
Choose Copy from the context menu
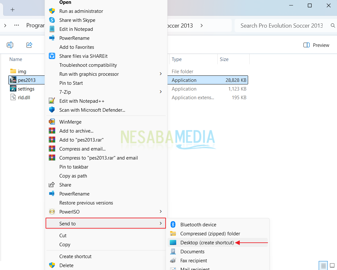click(x=65, y=244)
